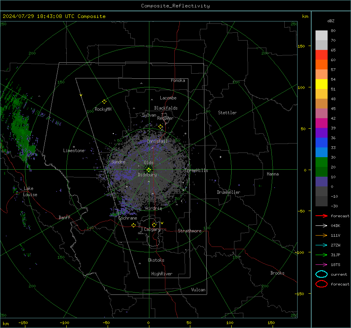The height and width of the screenshot is (328, 351).
Task: Click the RockyMH label text
Action: (103, 109)
